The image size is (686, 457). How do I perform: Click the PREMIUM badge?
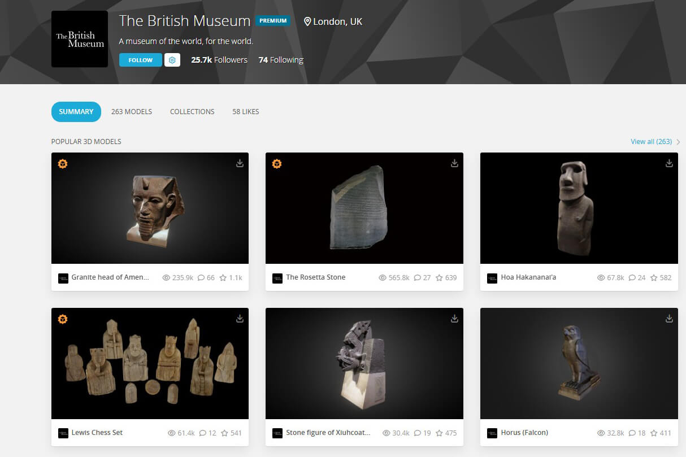pos(273,21)
